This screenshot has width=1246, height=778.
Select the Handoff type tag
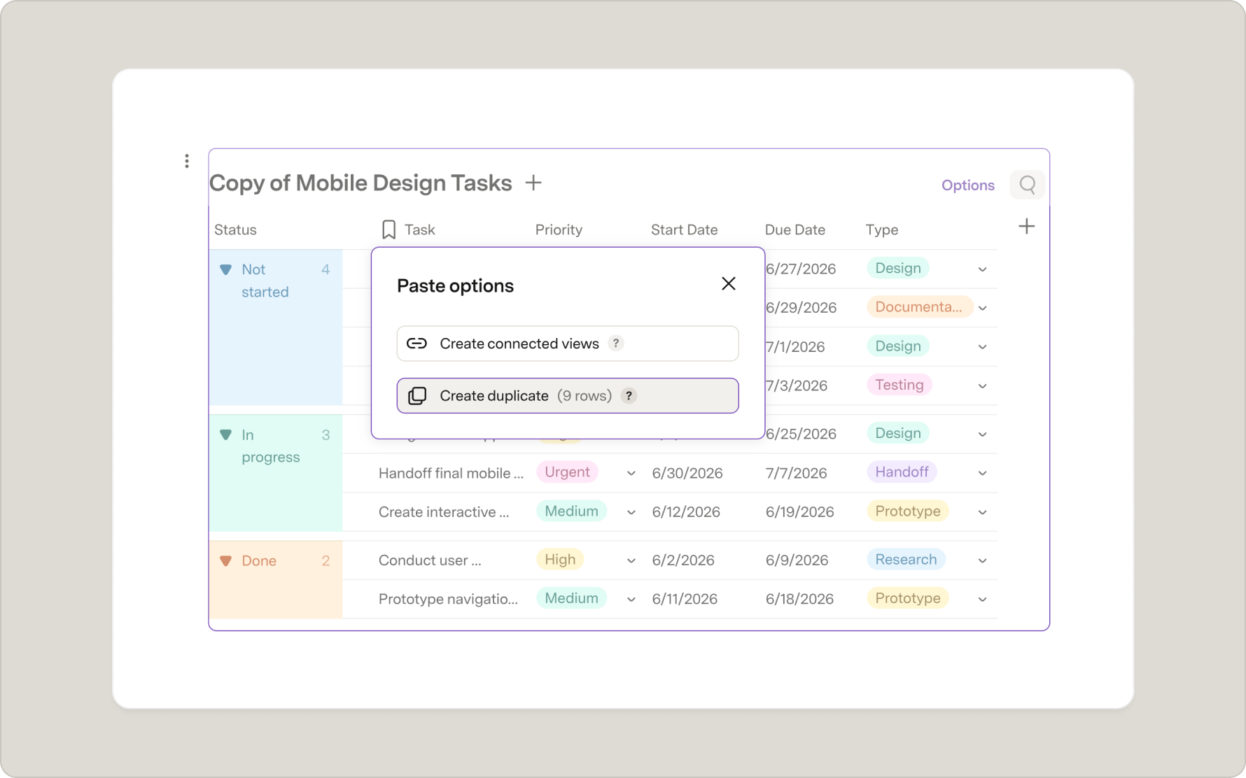(902, 472)
